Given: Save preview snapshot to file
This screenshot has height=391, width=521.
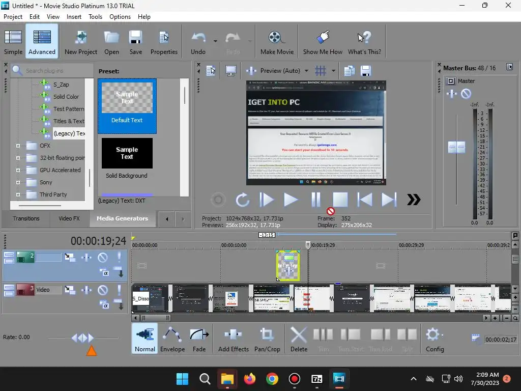Looking at the screenshot, I should coord(365,70).
